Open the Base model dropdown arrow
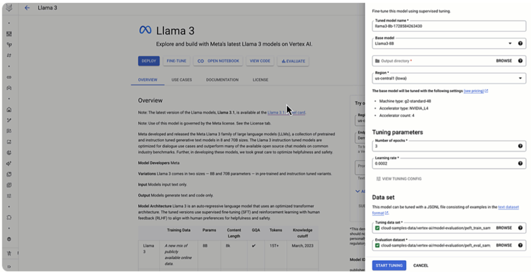531x272 pixels. [x=510, y=43]
